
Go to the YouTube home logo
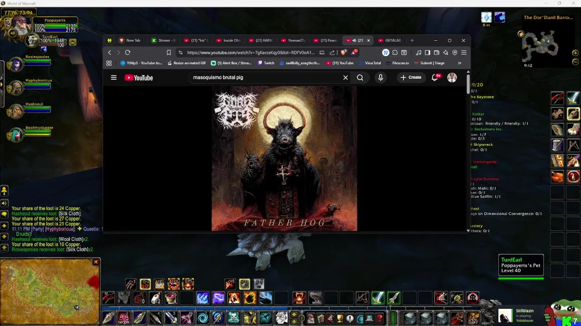(x=139, y=77)
